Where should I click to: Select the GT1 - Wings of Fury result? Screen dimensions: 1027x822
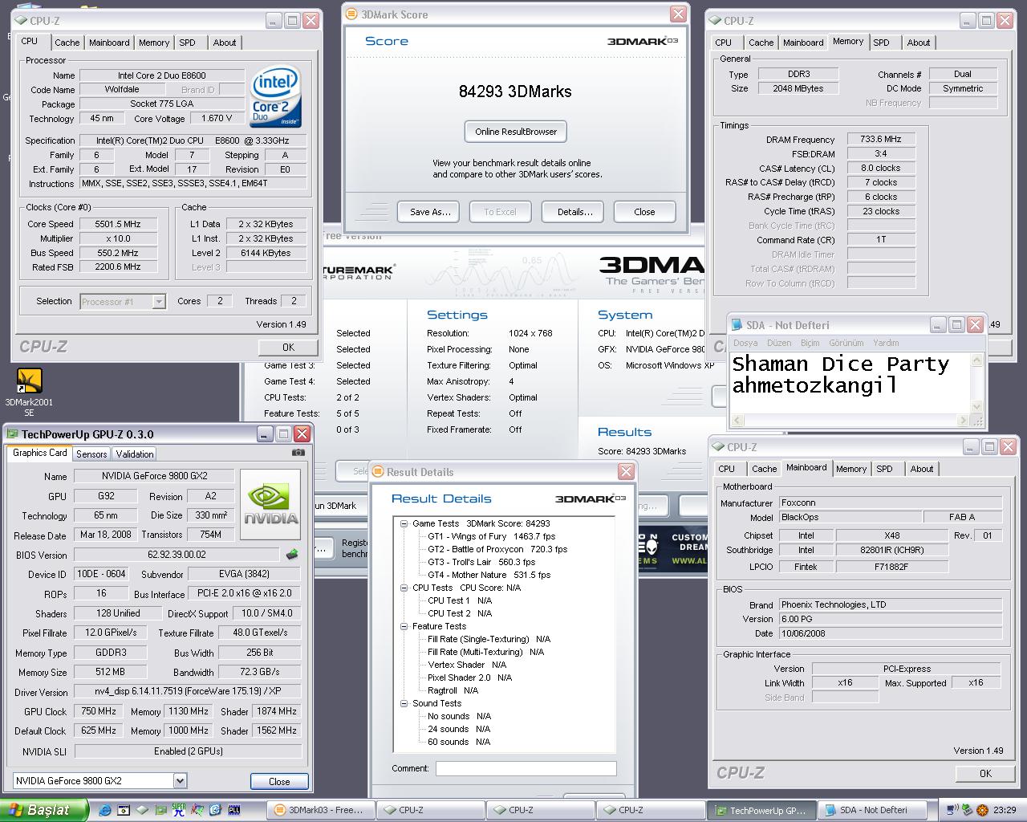pyautogui.click(x=491, y=536)
